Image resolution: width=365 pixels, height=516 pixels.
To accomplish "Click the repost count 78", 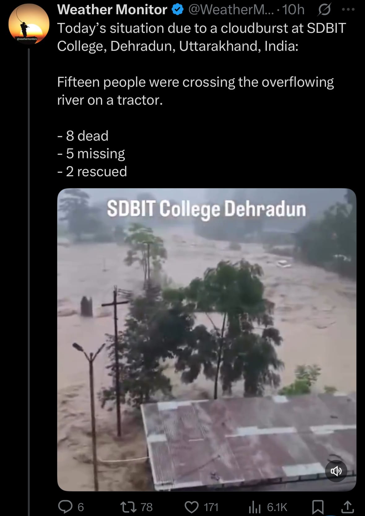I will (146, 507).
